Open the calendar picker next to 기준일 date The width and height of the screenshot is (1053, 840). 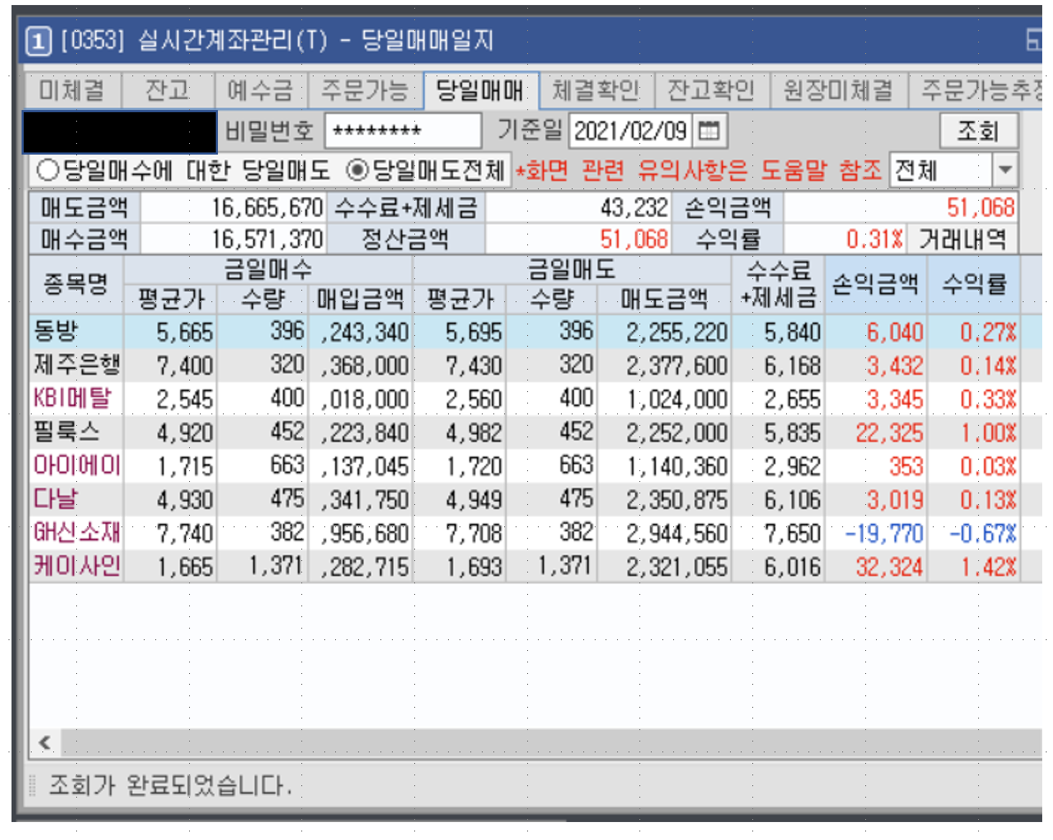point(709,131)
